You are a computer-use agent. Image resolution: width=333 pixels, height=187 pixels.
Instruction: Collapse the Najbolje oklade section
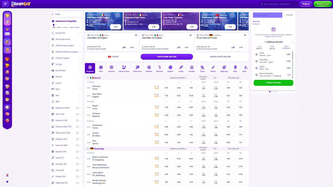click(293, 42)
